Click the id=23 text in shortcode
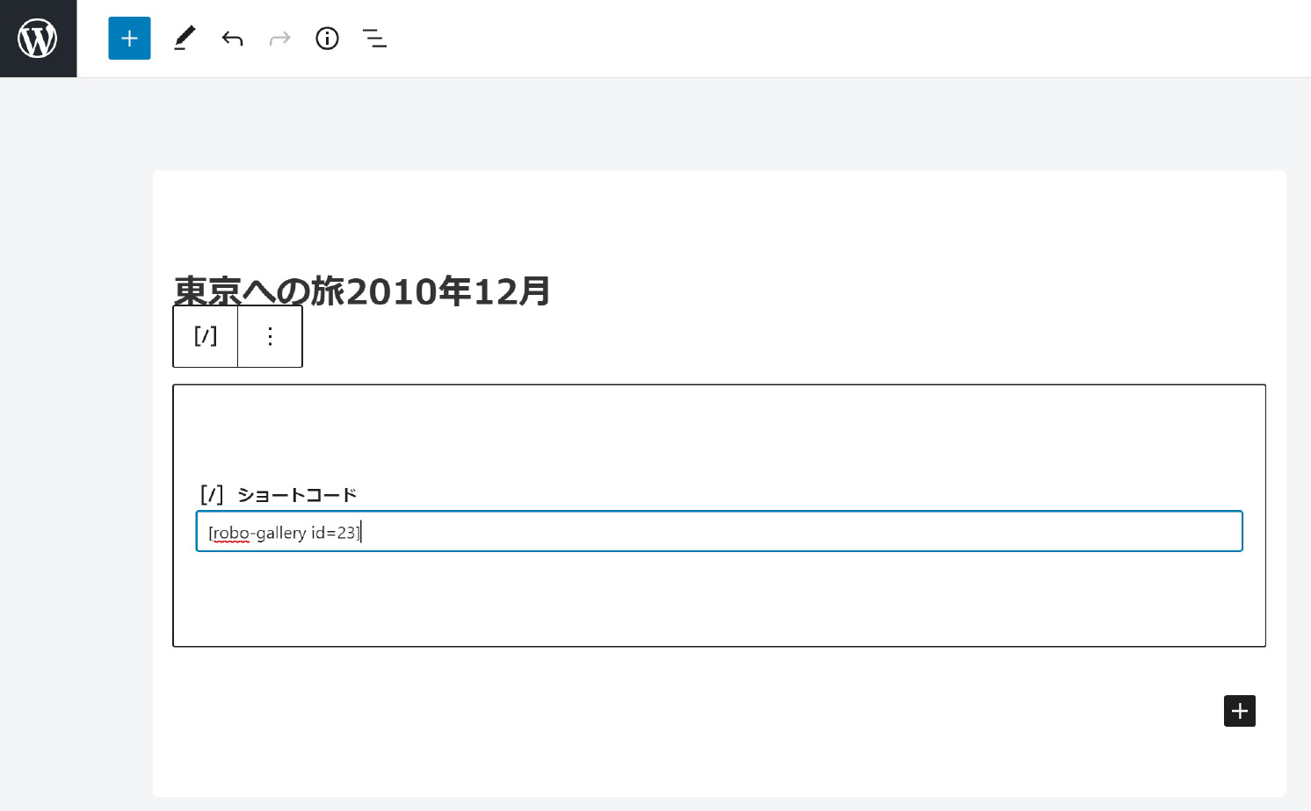 click(x=334, y=533)
